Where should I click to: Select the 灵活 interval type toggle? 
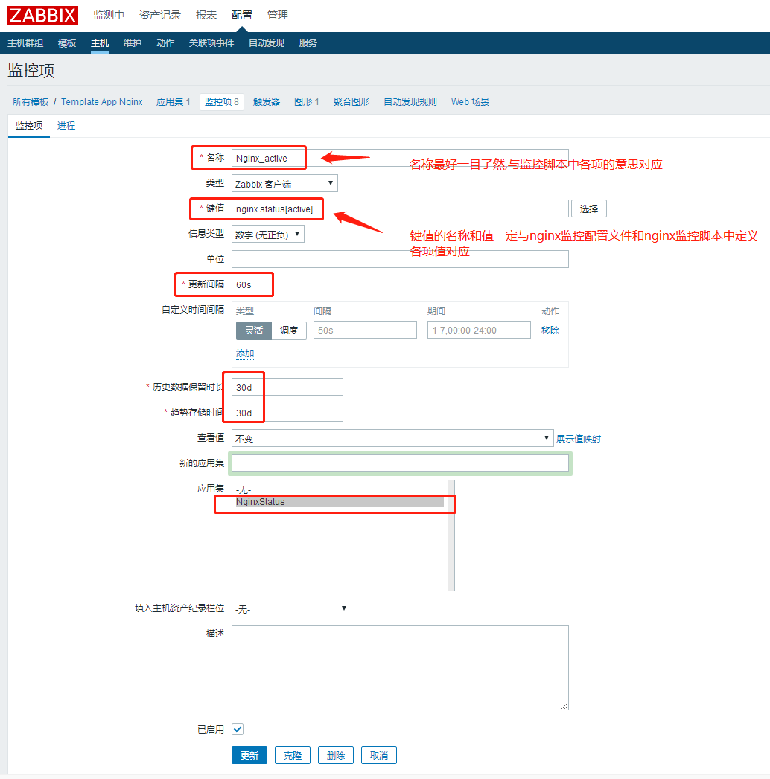coord(254,331)
